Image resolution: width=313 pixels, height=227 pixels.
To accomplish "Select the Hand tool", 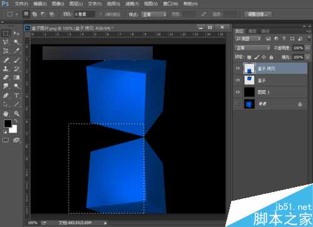I will 6,114.
